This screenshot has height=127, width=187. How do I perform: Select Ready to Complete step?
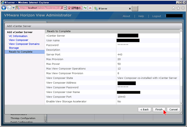(x=25, y=52)
